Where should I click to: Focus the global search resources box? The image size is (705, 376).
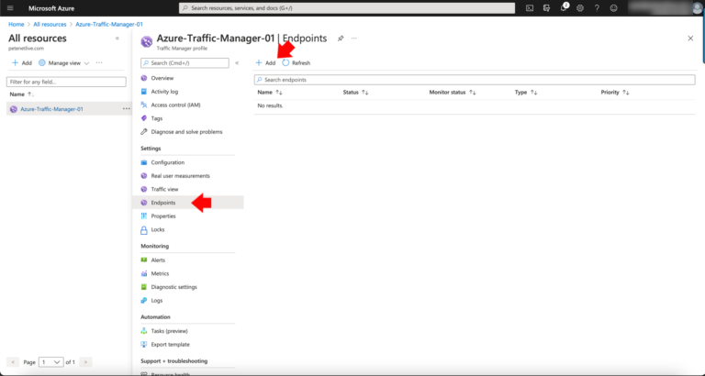[x=347, y=8]
